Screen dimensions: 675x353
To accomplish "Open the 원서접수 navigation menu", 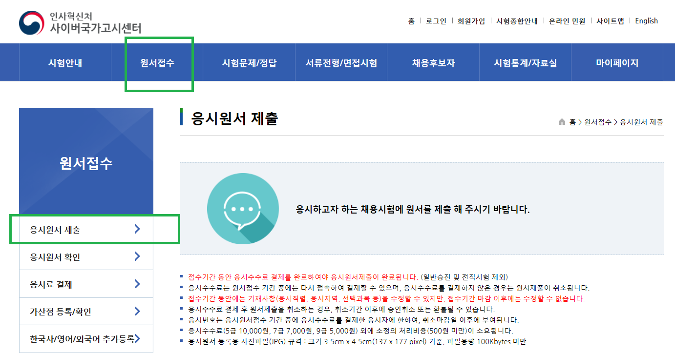I will click(157, 63).
